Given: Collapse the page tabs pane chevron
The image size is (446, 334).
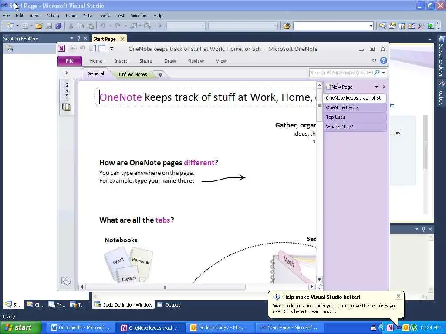Looking at the screenshot, I should 384,87.
